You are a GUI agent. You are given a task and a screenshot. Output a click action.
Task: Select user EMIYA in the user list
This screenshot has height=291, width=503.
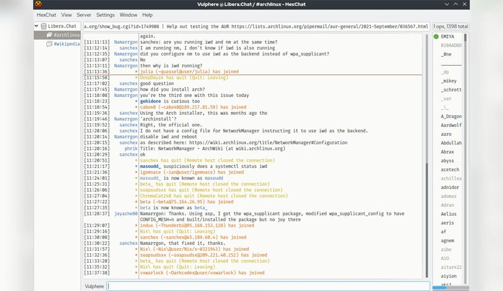click(x=447, y=37)
